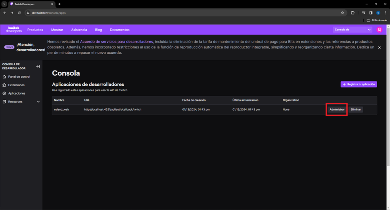The height and width of the screenshot is (210, 390).
Task: Click the Última actualización column header
Action: click(x=245, y=100)
